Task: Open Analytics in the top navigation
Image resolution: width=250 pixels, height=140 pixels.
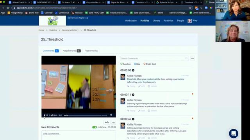Action: (x=168, y=21)
